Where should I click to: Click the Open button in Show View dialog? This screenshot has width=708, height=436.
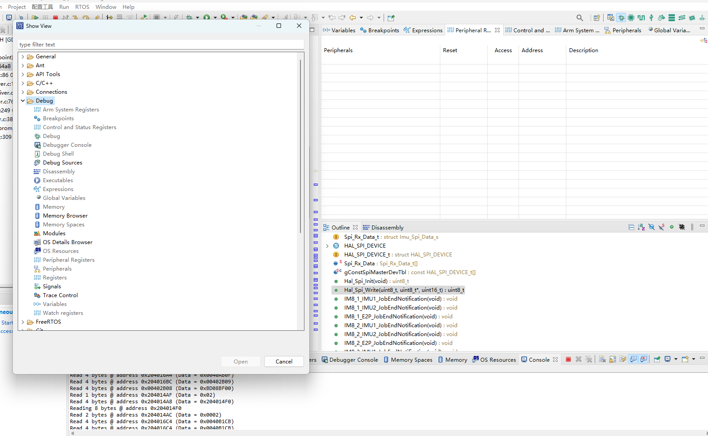coord(240,361)
